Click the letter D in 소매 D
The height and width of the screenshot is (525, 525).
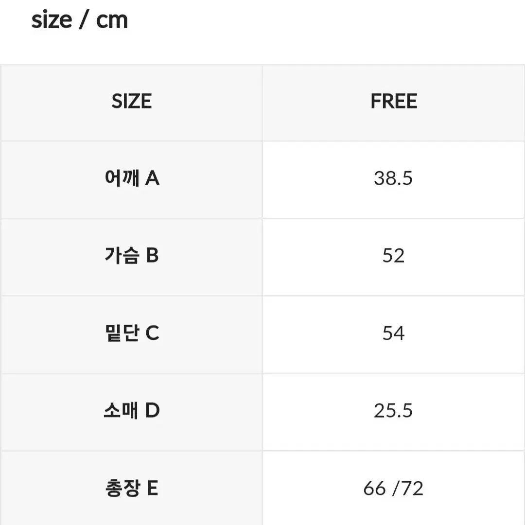153,410
